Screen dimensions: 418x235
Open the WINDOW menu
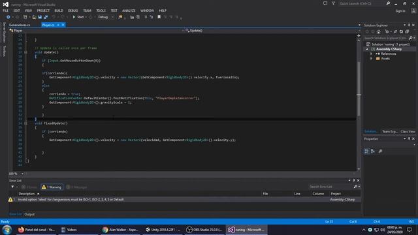147,10
